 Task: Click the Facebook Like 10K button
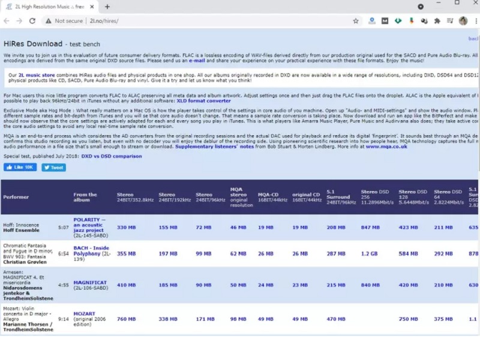click(x=20, y=167)
